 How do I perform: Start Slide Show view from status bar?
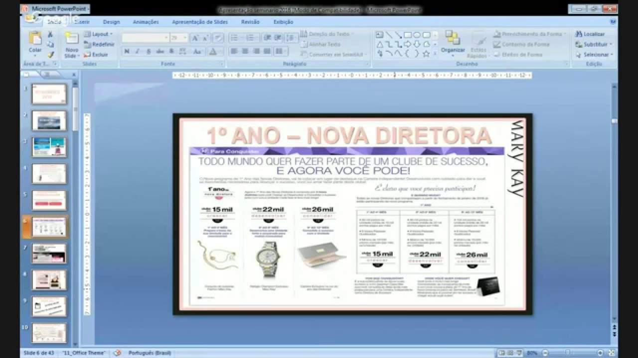click(519, 353)
